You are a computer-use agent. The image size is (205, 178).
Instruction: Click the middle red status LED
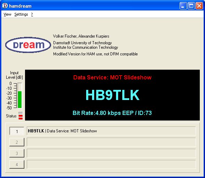tap(20, 116)
